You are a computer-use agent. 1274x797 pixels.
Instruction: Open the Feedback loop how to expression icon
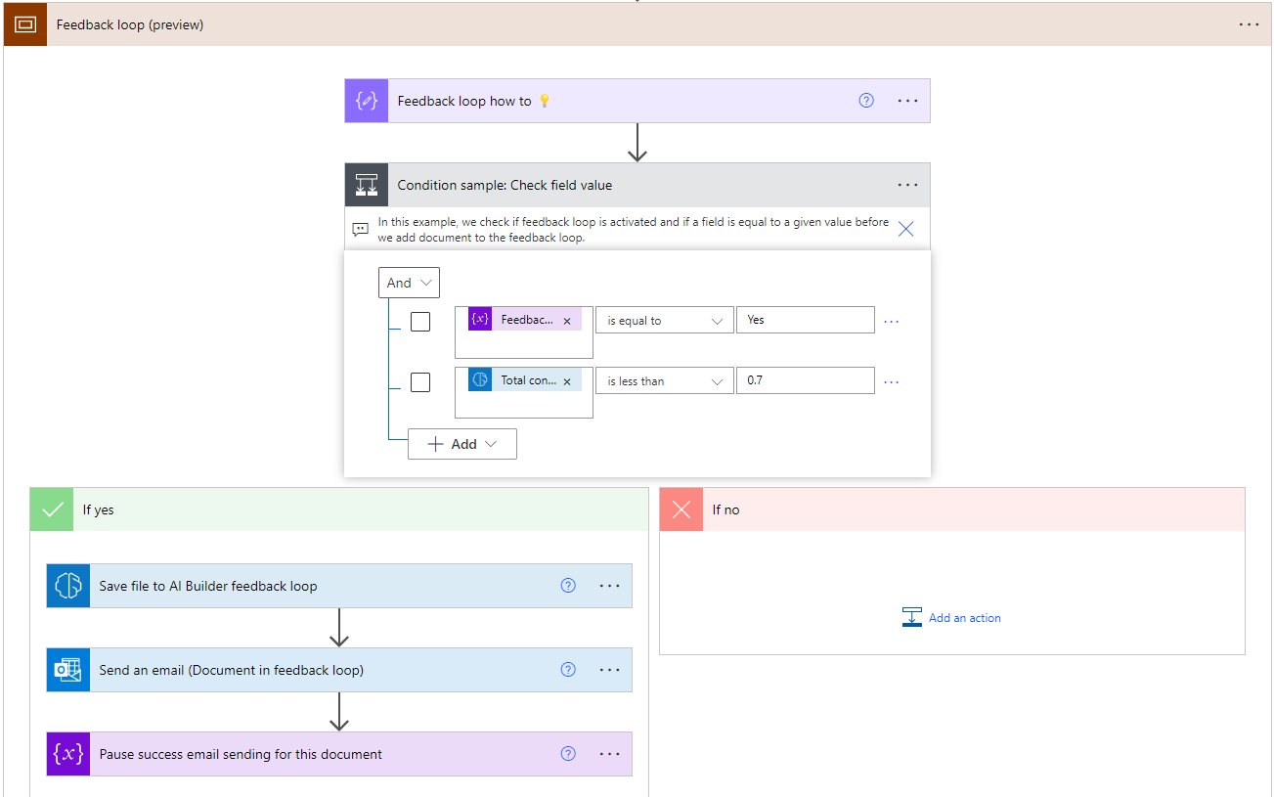click(366, 101)
